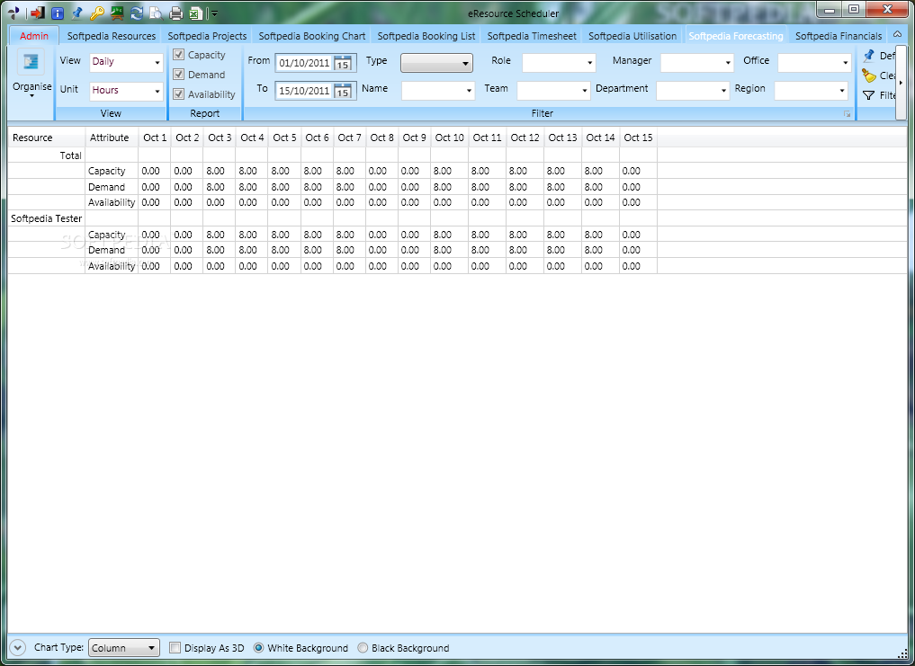
Task: Toggle the Demand checkbox
Action: 178,74
